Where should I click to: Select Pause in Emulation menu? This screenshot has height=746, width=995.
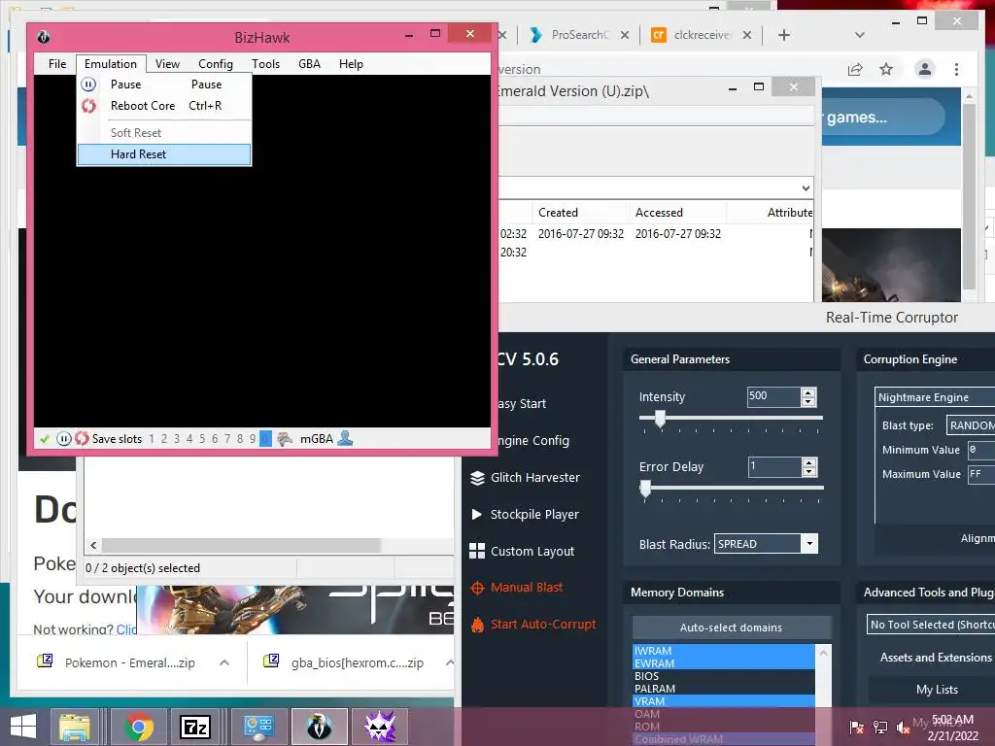coord(163,84)
